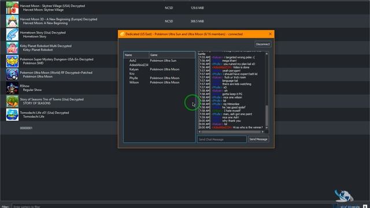Select member Wilson in the member list

click(134, 82)
